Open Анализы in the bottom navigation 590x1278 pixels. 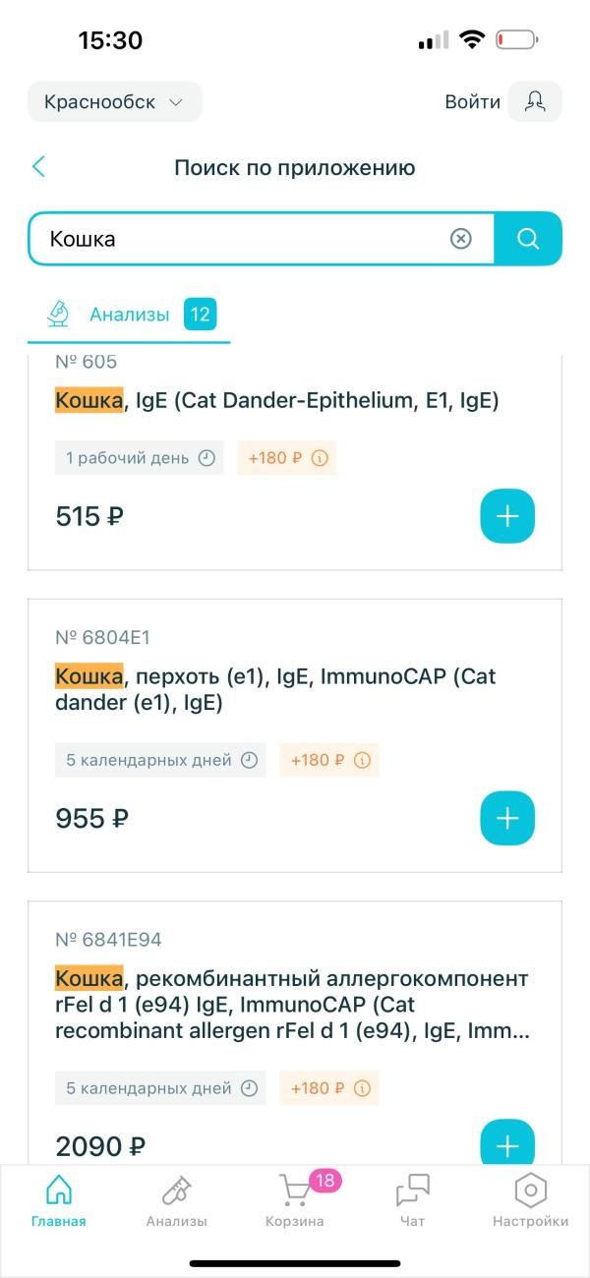177,1201
